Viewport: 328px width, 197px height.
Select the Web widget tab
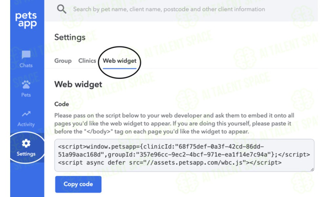pyautogui.click(x=119, y=61)
